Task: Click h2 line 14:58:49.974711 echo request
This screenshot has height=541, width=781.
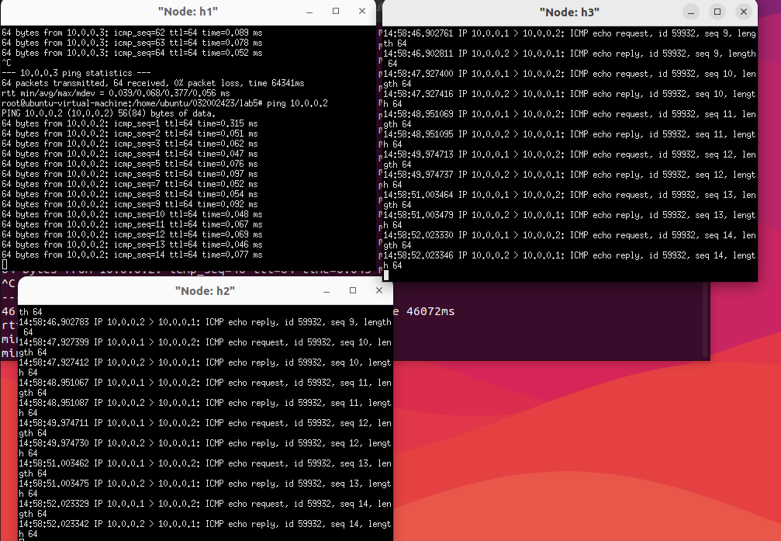Action: pos(206,428)
